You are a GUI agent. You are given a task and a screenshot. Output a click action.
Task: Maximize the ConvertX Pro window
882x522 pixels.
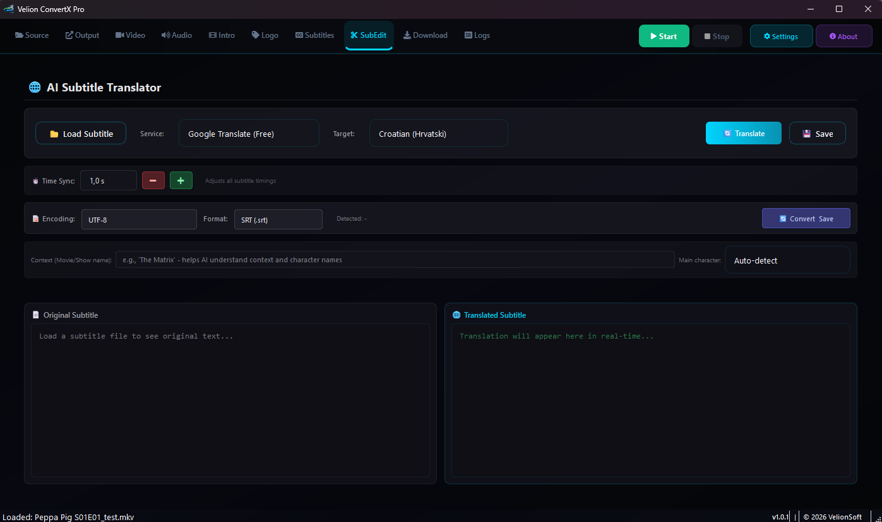click(839, 9)
